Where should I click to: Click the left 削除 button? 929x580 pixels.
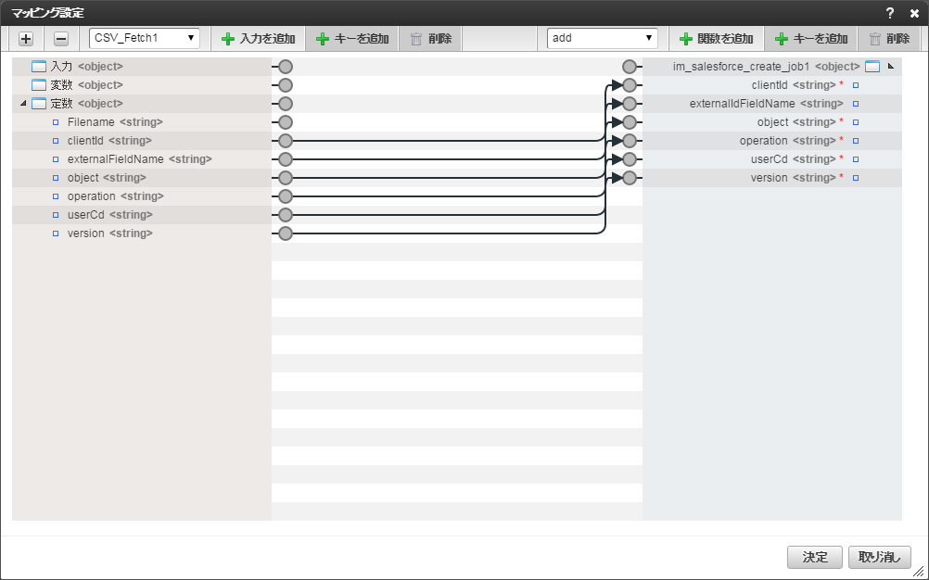[x=431, y=39]
